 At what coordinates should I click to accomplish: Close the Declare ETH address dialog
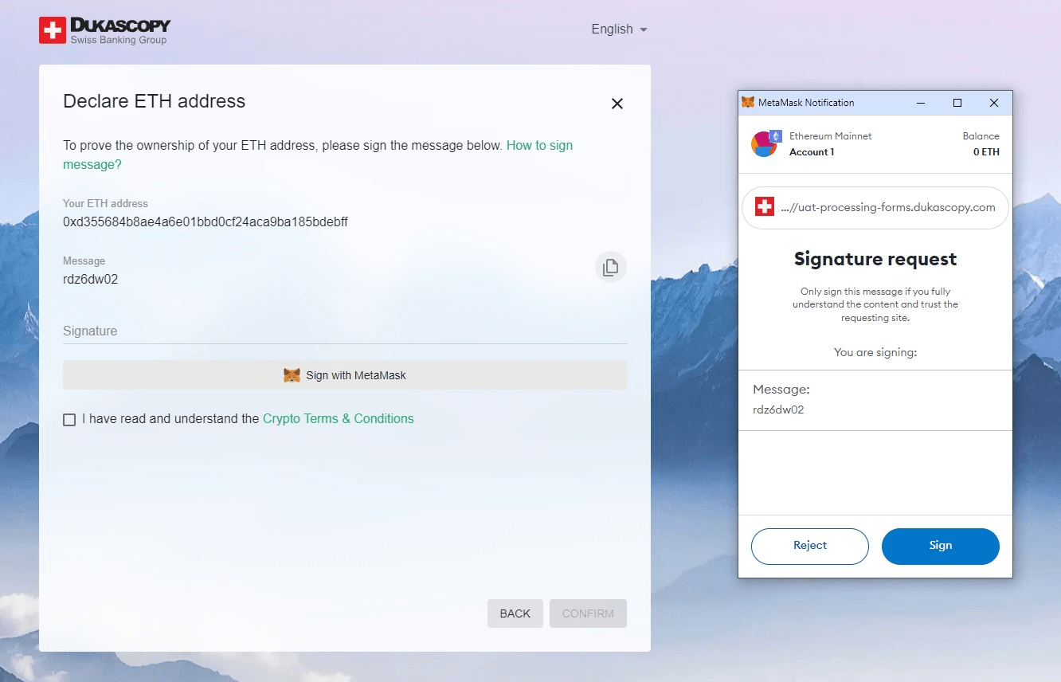click(617, 104)
